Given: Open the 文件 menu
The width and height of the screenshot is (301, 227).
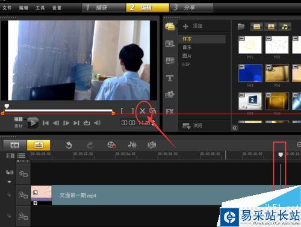Looking at the screenshot, I should click(7, 8).
